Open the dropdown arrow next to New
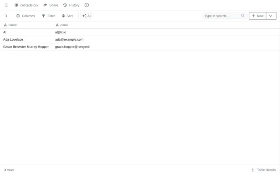Viewport: 280px width, 175px height. click(x=271, y=16)
